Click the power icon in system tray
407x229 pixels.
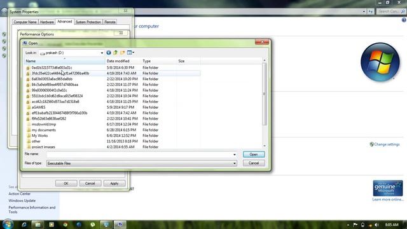(362, 225)
